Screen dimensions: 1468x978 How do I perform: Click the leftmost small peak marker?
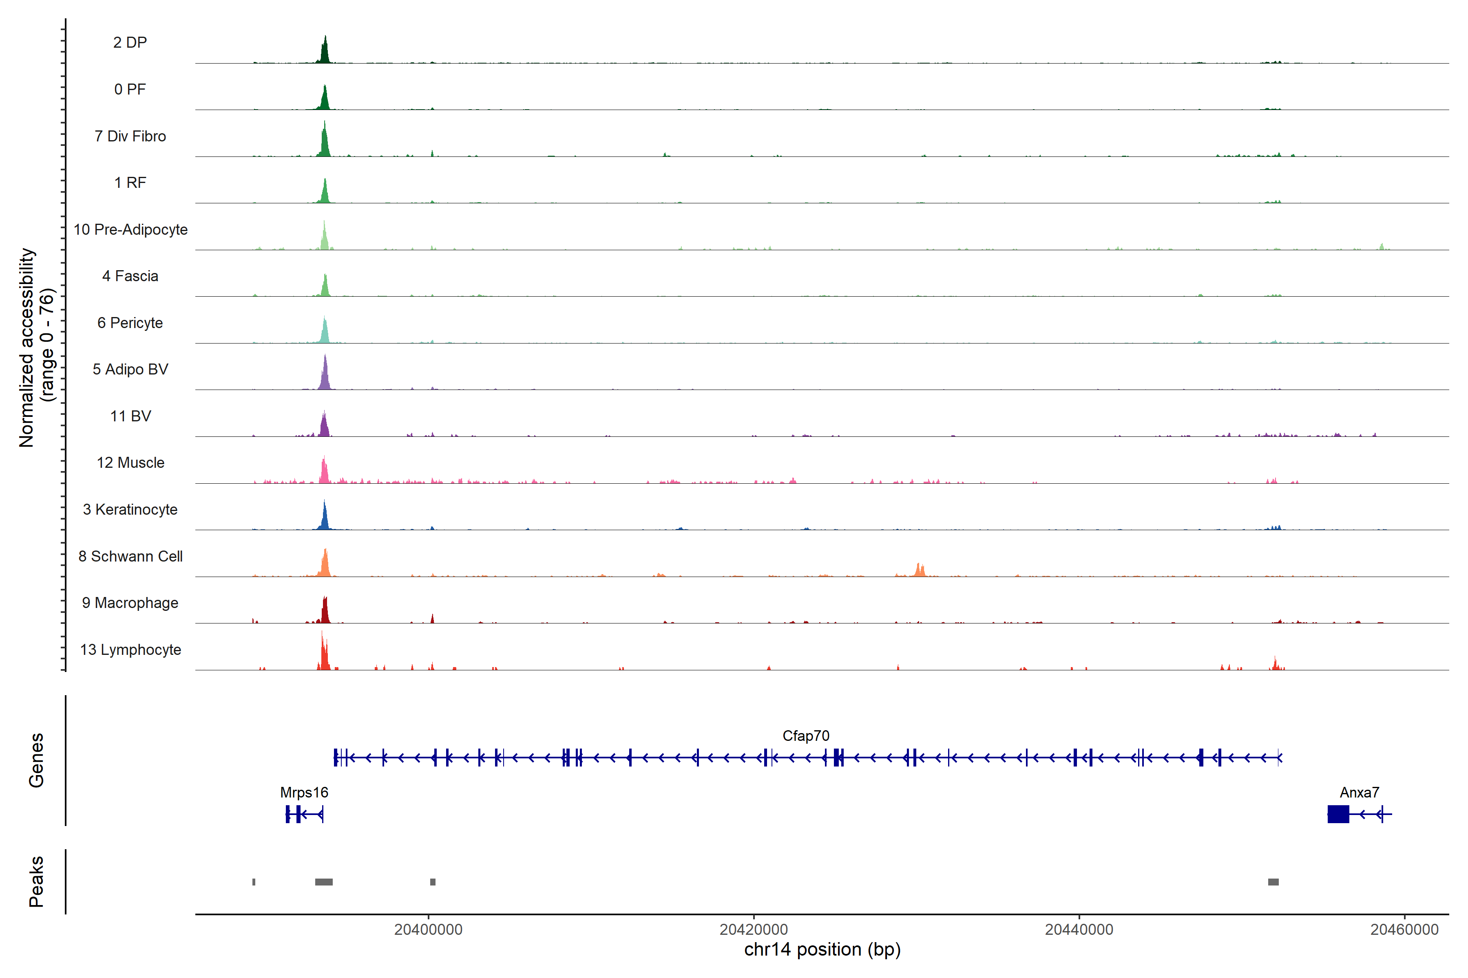tap(253, 882)
